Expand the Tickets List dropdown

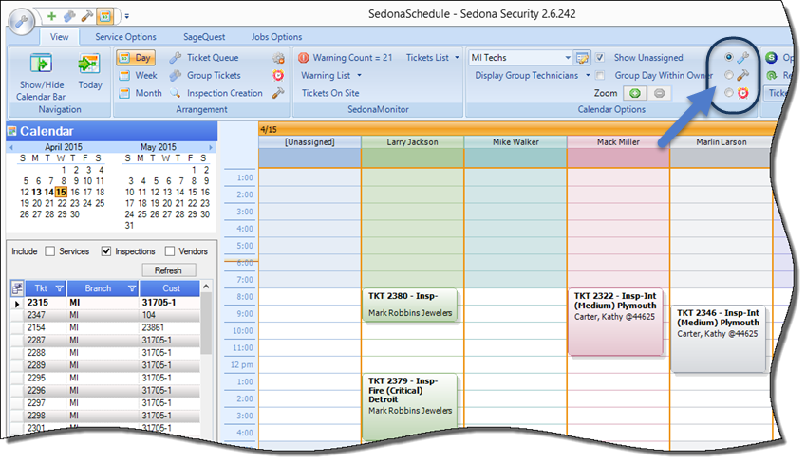coord(457,58)
